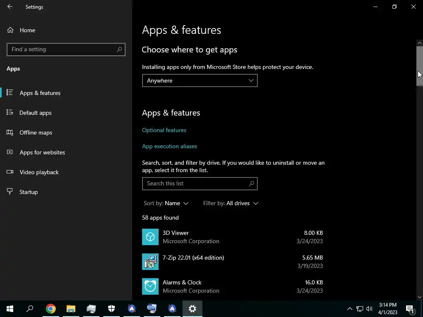
Task: Open the volume speaker tray icon
Action: (x=369, y=309)
